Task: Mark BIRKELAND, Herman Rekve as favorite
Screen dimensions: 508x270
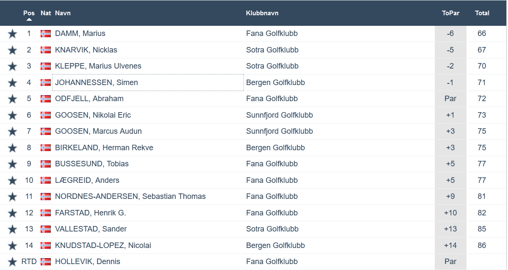Action: point(12,148)
